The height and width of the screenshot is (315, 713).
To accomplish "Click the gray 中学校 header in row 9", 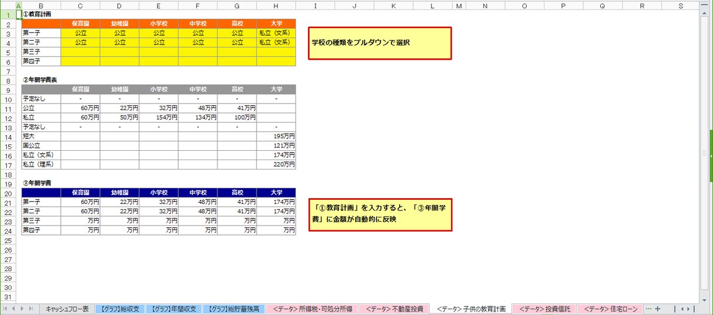I will pyautogui.click(x=198, y=89).
